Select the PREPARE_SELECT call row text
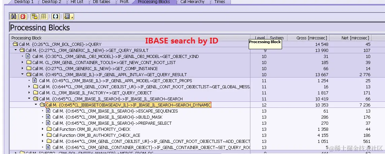385x154 pixels. (112, 123)
